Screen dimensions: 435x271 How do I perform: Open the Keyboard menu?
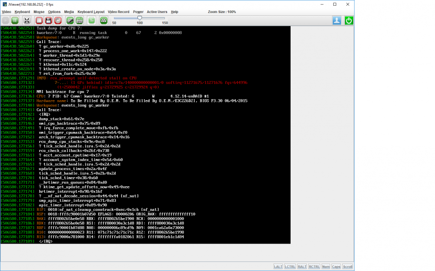point(22,12)
